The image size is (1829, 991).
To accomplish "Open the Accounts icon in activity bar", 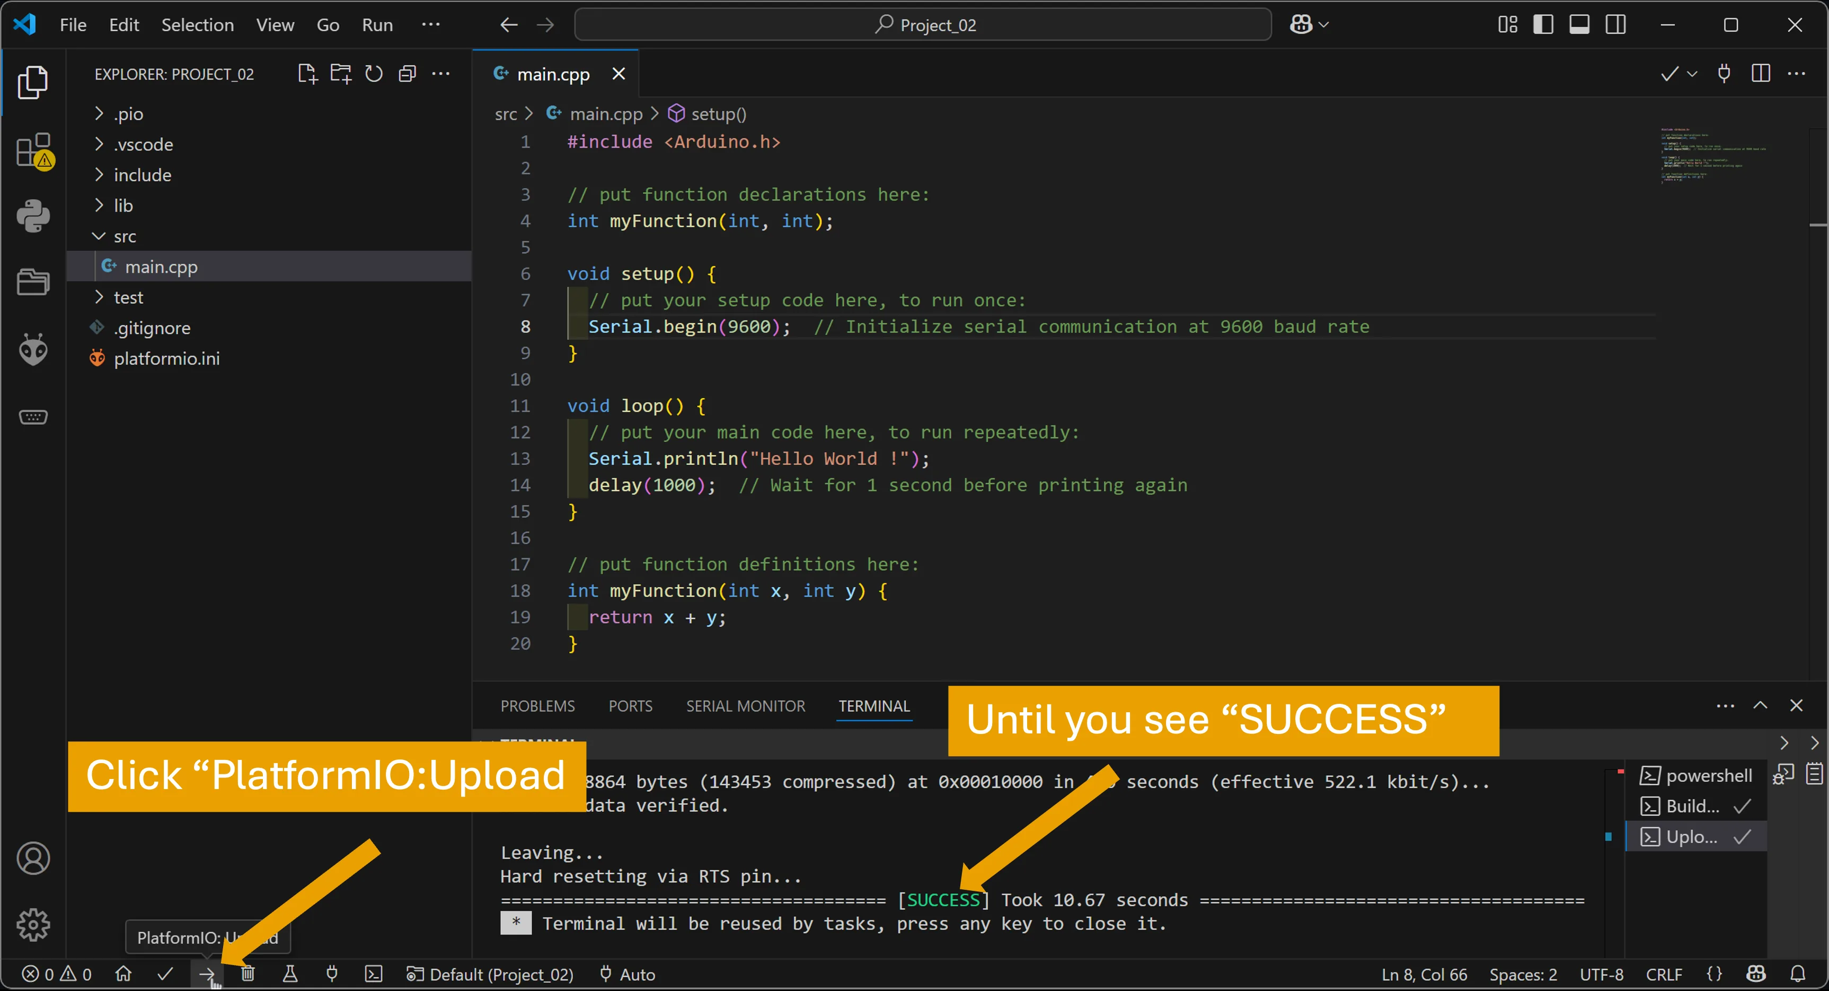I will (x=33, y=859).
